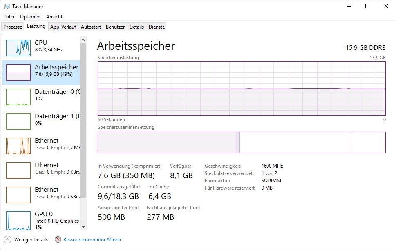This screenshot has height=250, width=396.
Task: Open the Ressourcenmonitor öffnen link
Action: pyautogui.click(x=92, y=240)
